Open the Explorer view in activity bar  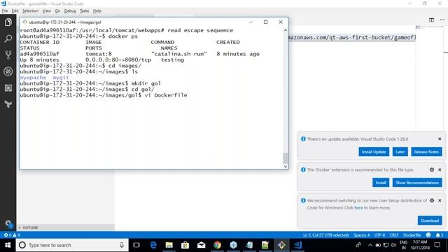[8, 22]
